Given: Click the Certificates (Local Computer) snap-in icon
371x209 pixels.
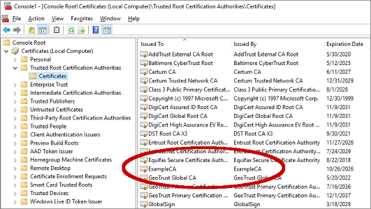Looking at the screenshot, I should 16,51.
